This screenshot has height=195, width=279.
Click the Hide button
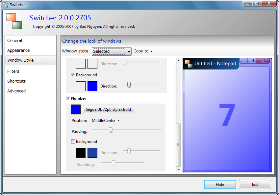pos(220,185)
